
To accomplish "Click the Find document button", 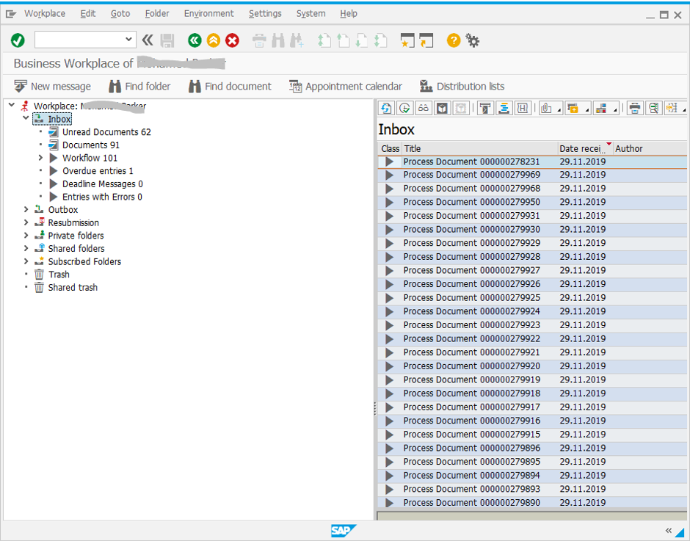I will click(x=230, y=87).
